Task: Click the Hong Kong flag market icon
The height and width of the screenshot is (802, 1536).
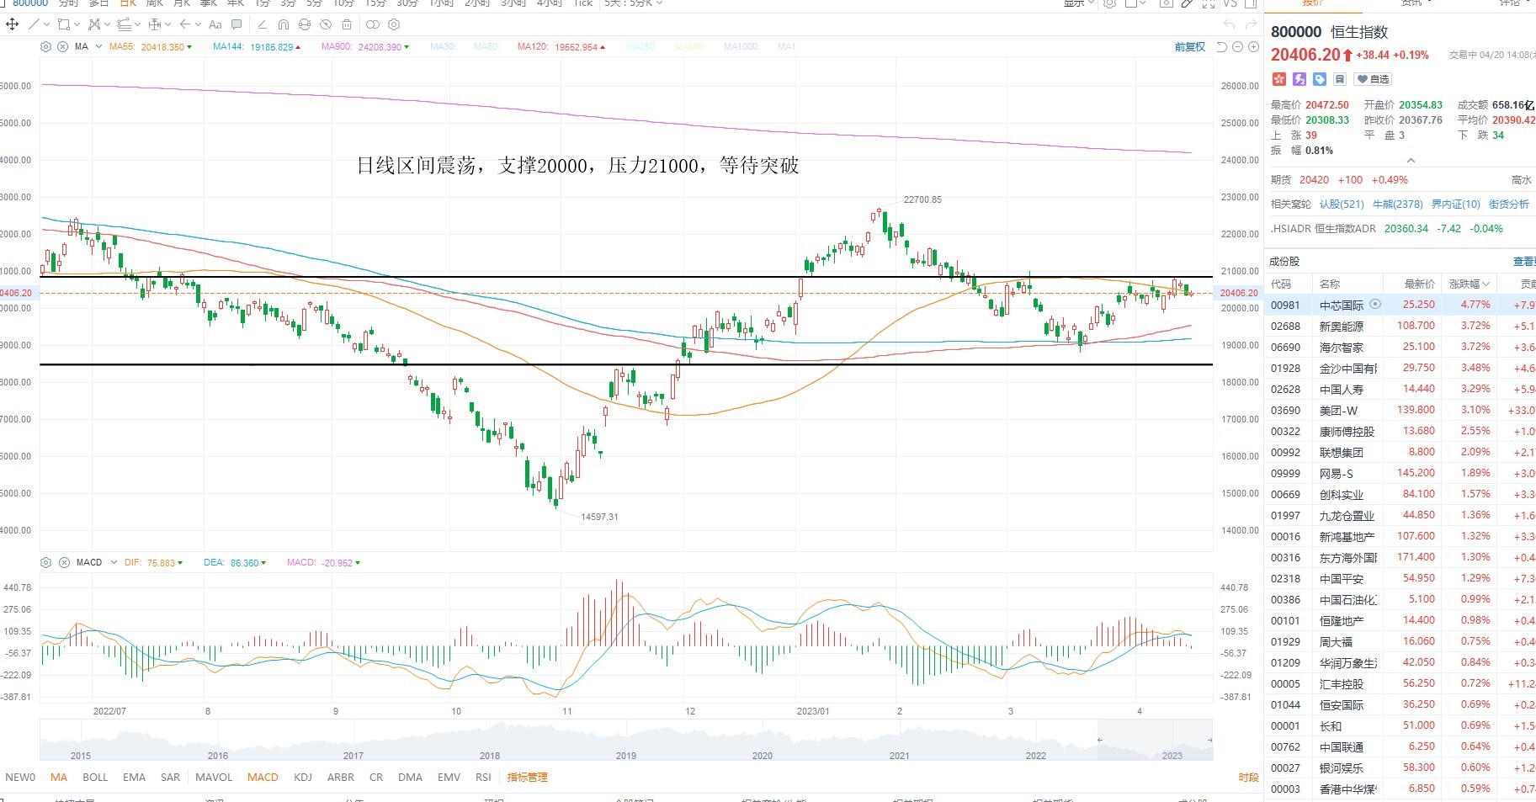Action: click(1278, 79)
